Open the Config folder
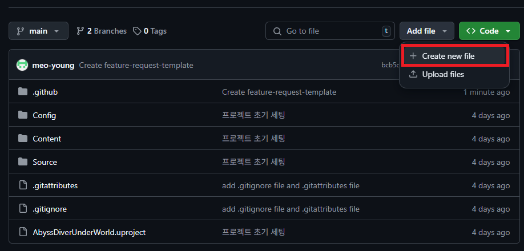 point(45,115)
